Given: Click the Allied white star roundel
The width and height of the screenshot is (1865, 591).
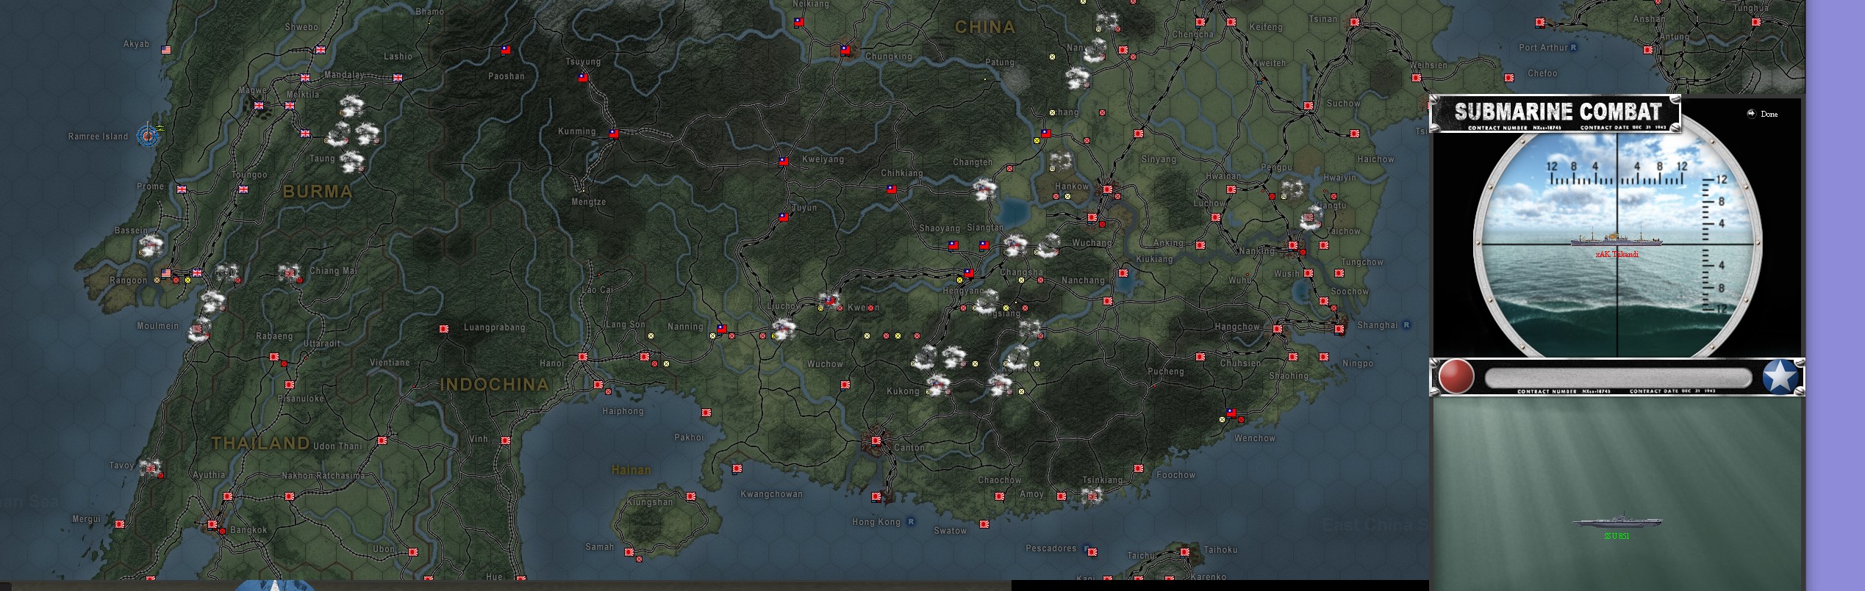Looking at the screenshot, I should pyautogui.click(x=1780, y=377).
